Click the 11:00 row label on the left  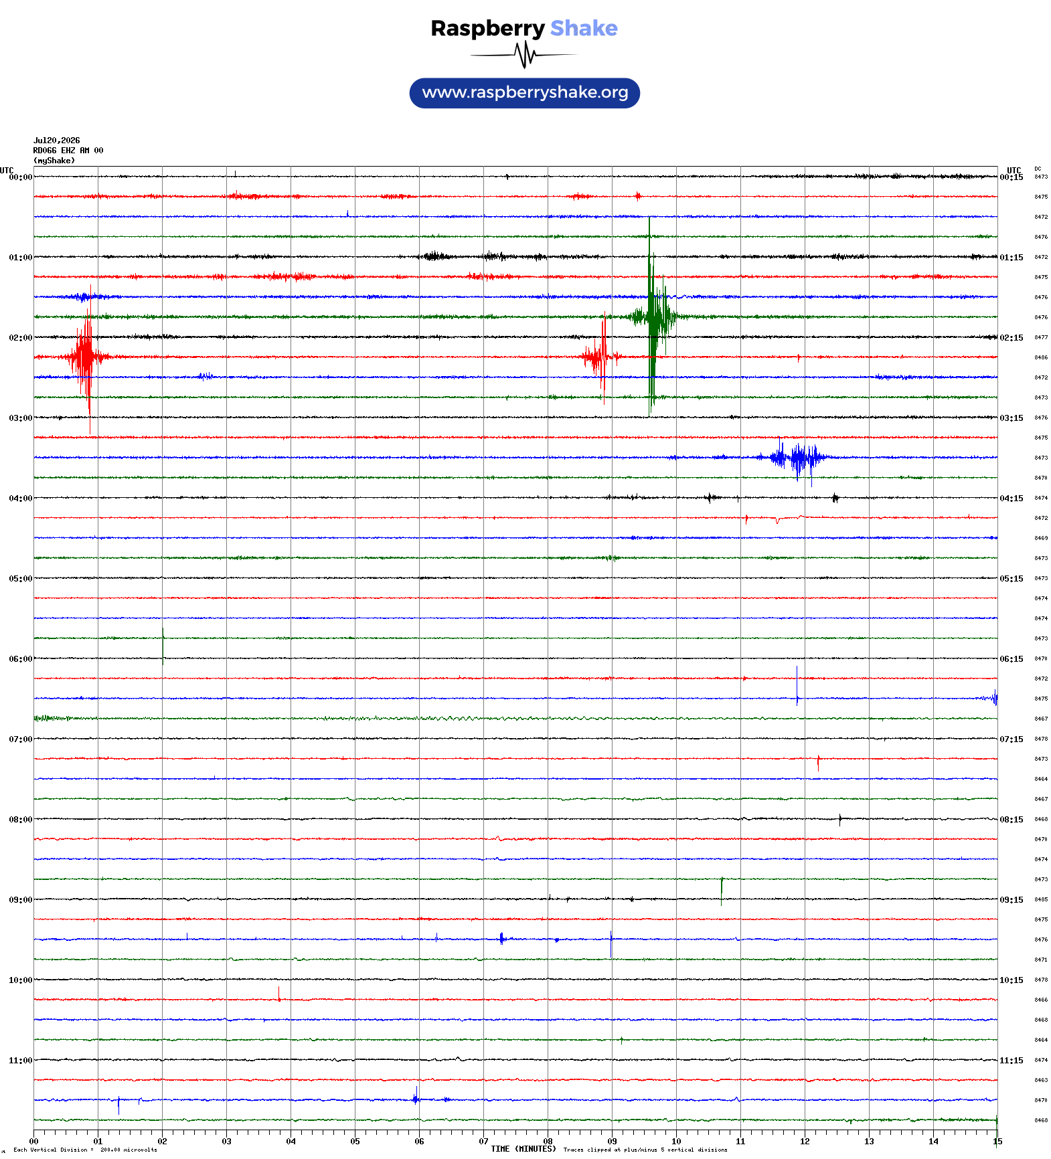pos(21,1061)
